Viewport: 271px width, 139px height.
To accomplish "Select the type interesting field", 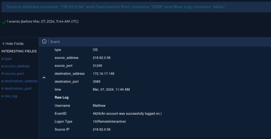I will point(8,59).
